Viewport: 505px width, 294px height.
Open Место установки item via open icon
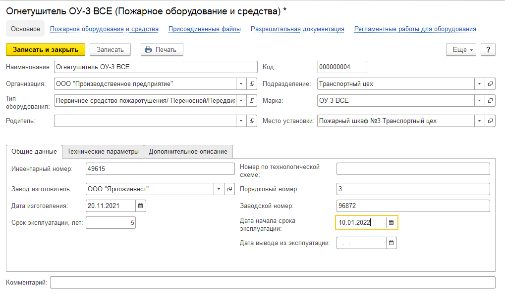coord(490,121)
